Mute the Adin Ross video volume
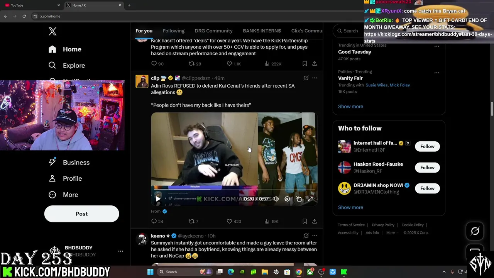The image size is (494, 278). pyautogui.click(x=276, y=199)
